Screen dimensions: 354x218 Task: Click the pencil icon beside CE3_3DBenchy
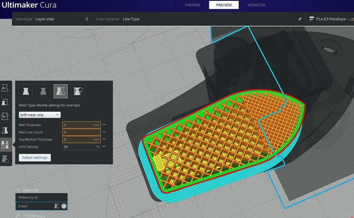point(18,216)
